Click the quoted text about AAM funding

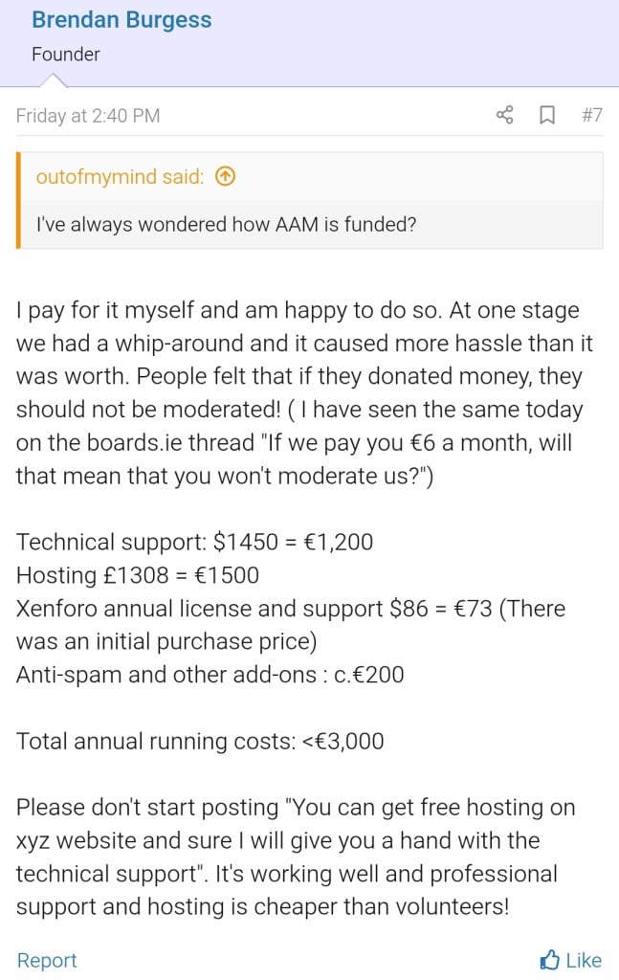click(x=226, y=224)
